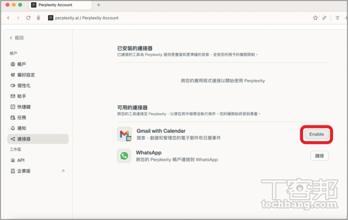Click the WhatsApp connector icon
This screenshot has width=348, height=220.
(x=125, y=156)
